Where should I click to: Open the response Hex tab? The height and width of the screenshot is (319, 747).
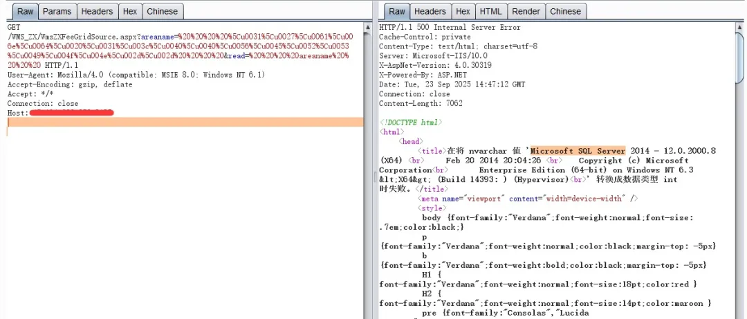pos(463,11)
